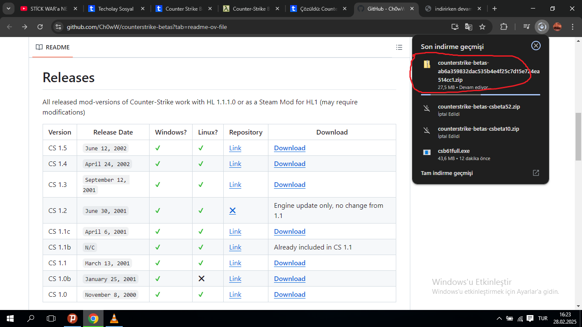This screenshot has height=327, width=582.
Task: Focus the github.com address bar
Action: click(256, 27)
